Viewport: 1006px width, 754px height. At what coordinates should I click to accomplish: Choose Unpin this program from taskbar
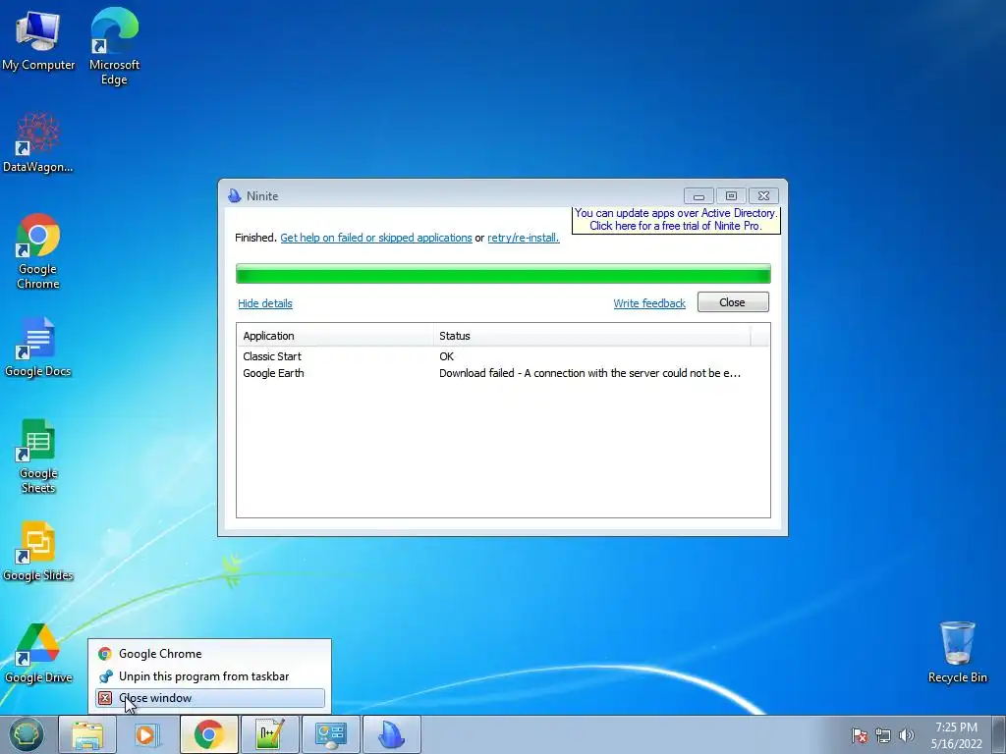(x=210, y=676)
